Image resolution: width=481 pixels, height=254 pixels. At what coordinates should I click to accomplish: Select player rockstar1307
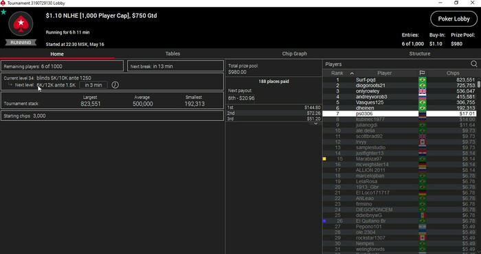(399, 238)
